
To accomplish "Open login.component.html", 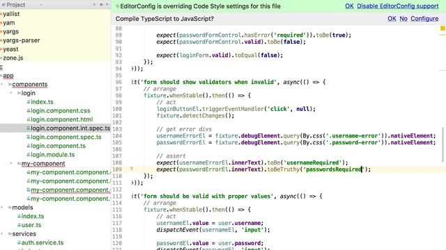I will pos(62,119).
